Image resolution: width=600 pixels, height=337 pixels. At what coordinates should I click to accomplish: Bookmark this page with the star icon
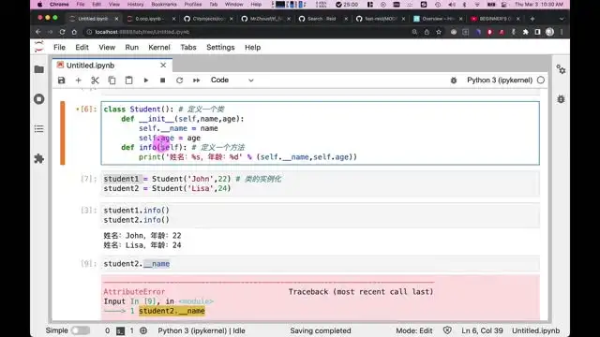coord(439,32)
